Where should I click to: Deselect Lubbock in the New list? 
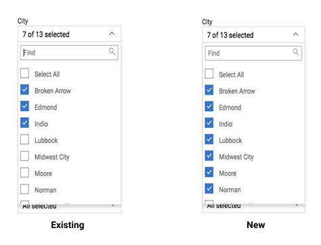tap(209, 139)
